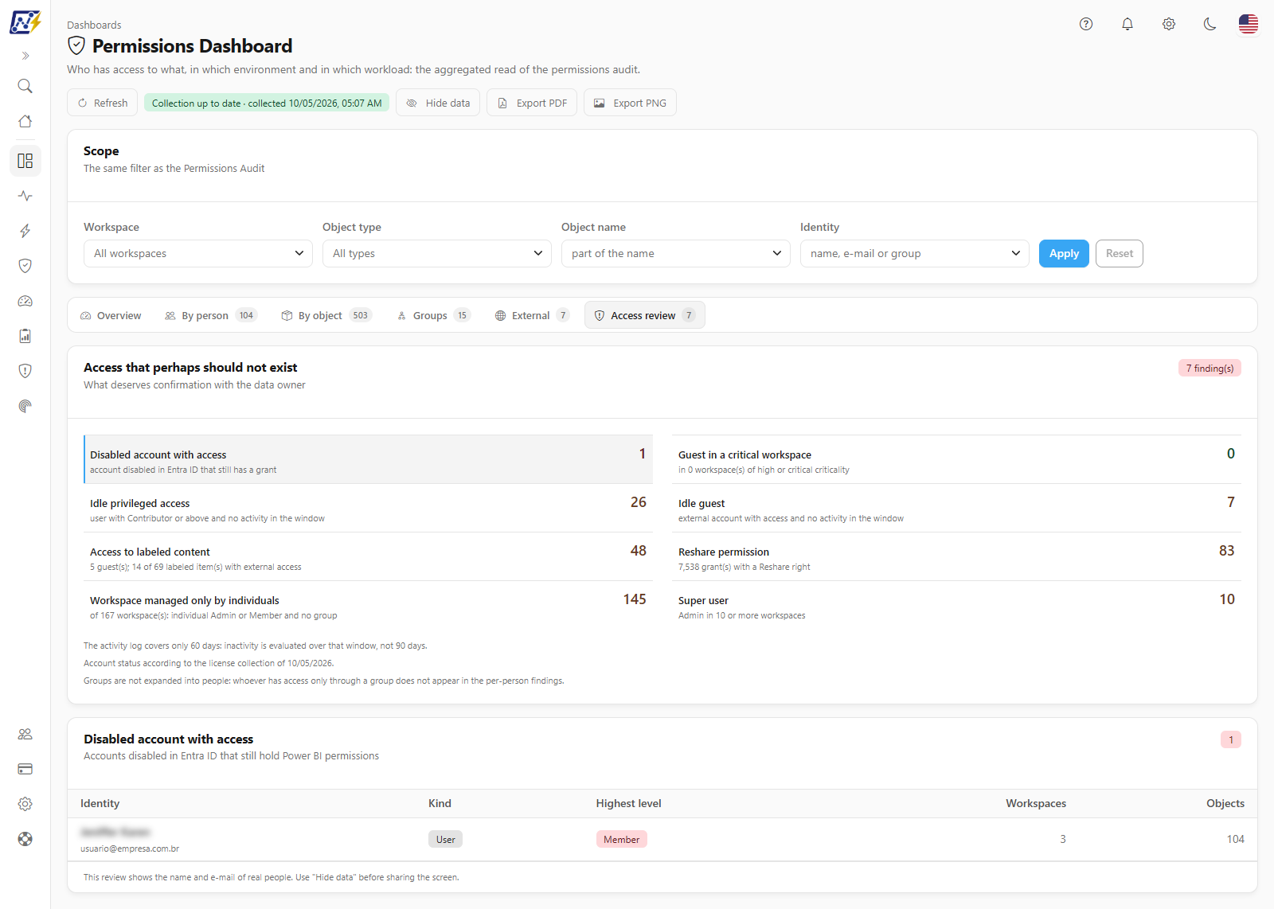The image size is (1274, 909).
Task: Open search from sidebar magnifier icon
Action: [x=25, y=86]
